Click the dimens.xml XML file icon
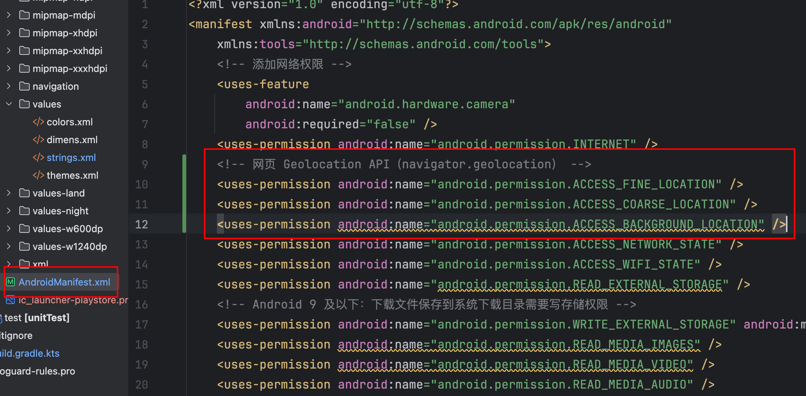Viewport: 806px width, 396px height. click(39, 140)
